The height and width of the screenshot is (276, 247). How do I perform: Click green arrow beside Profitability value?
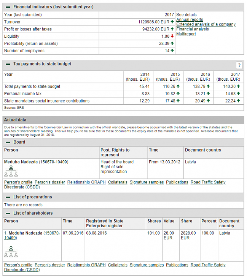172,44
